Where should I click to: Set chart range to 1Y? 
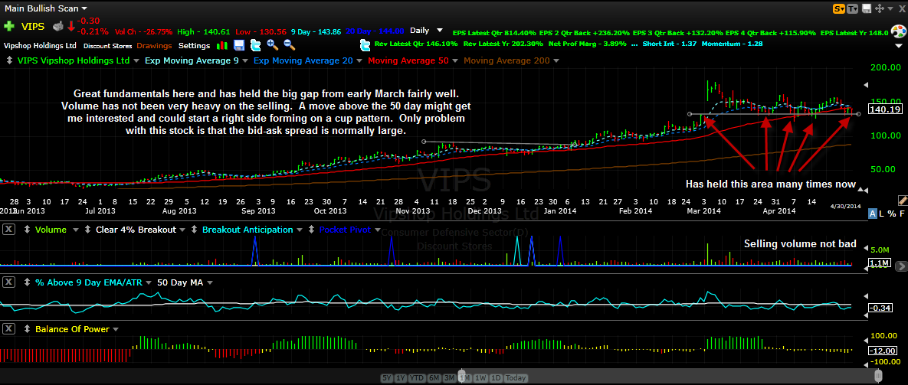[401, 378]
